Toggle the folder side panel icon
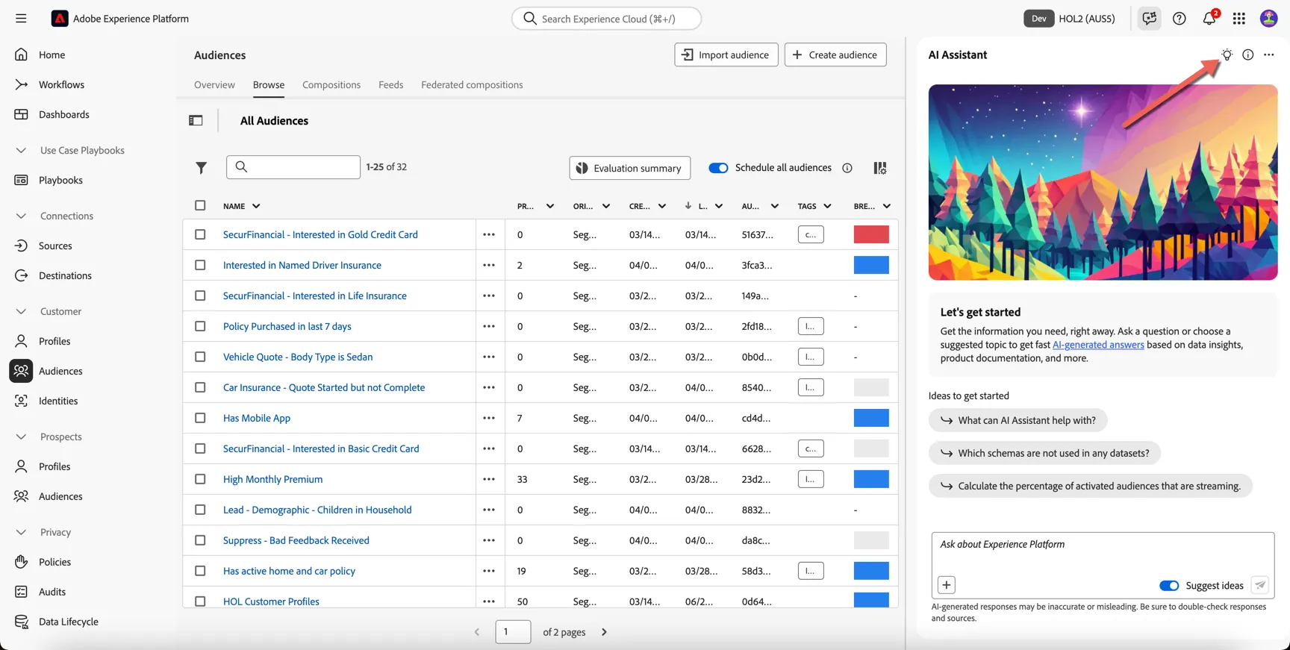 [x=196, y=120]
